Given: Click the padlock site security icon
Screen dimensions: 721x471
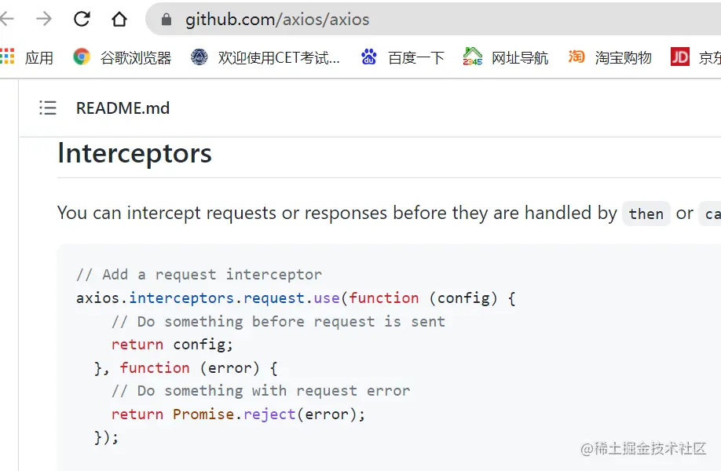Looking at the screenshot, I should pyautogui.click(x=167, y=20).
